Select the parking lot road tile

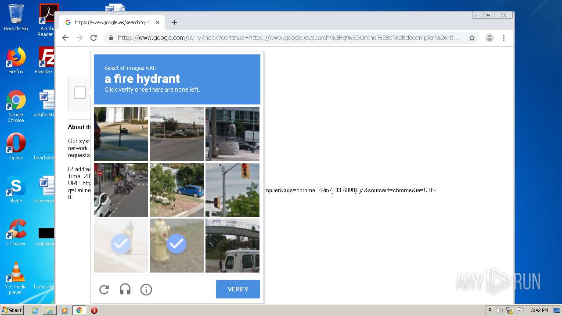177,134
